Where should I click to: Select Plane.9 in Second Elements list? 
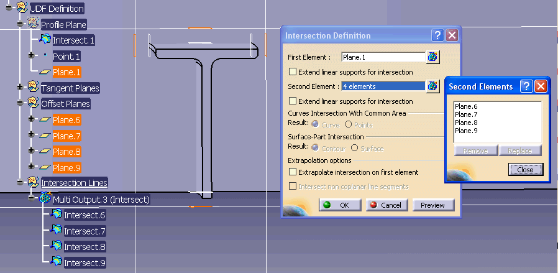466,131
